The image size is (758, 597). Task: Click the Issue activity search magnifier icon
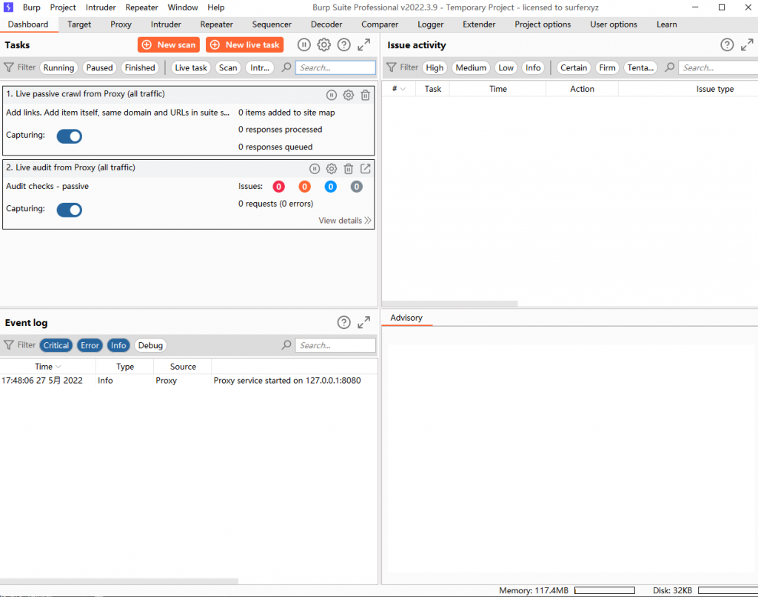(669, 67)
